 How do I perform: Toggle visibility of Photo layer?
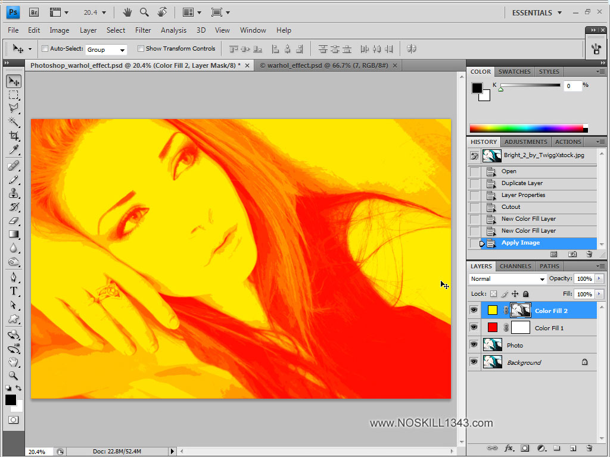(x=474, y=345)
